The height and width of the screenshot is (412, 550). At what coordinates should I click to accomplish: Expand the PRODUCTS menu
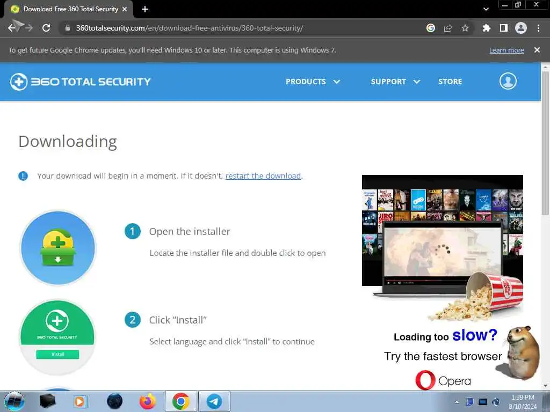[x=313, y=82]
